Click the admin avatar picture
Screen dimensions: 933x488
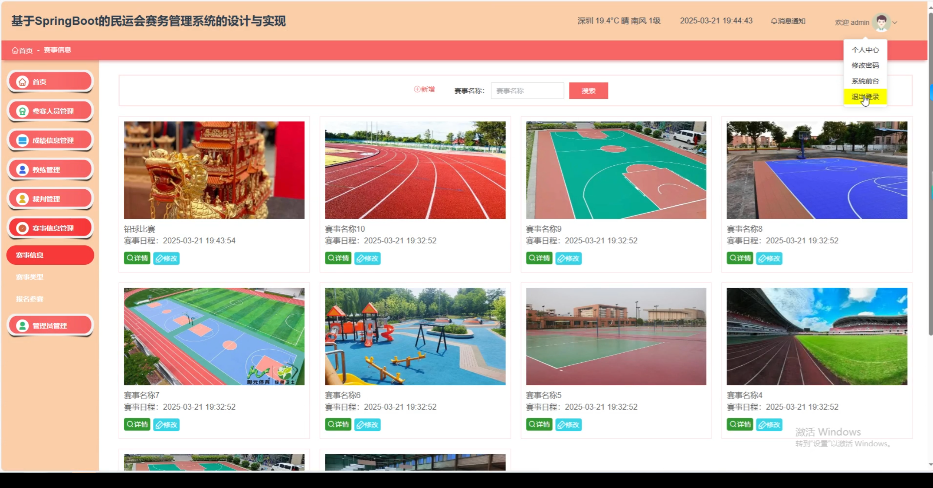(x=881, y=23)
